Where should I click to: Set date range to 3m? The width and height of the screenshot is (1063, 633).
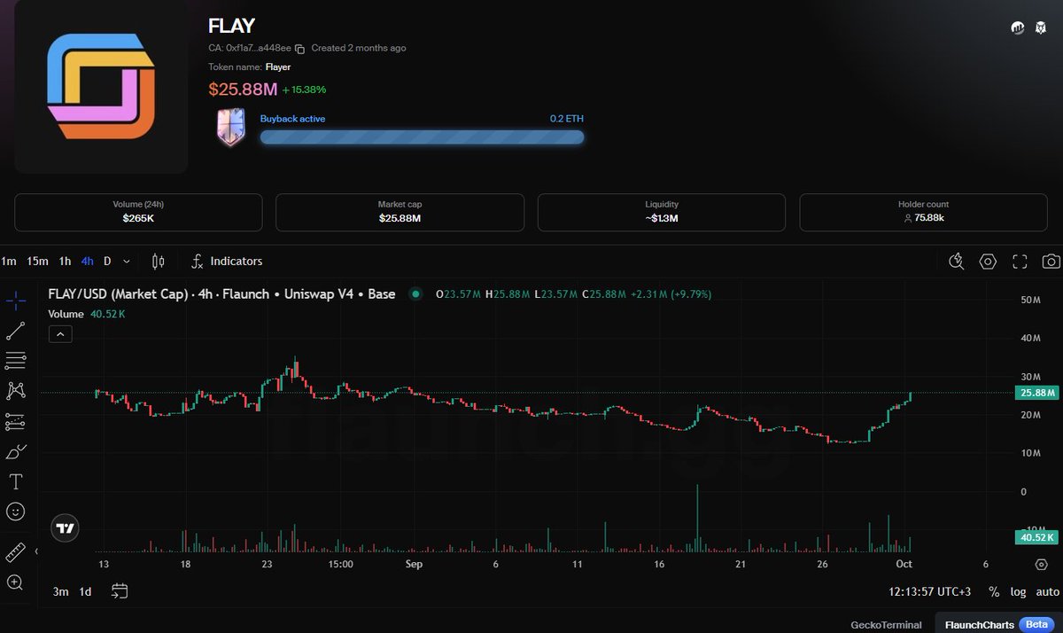[x=60, y=591]
